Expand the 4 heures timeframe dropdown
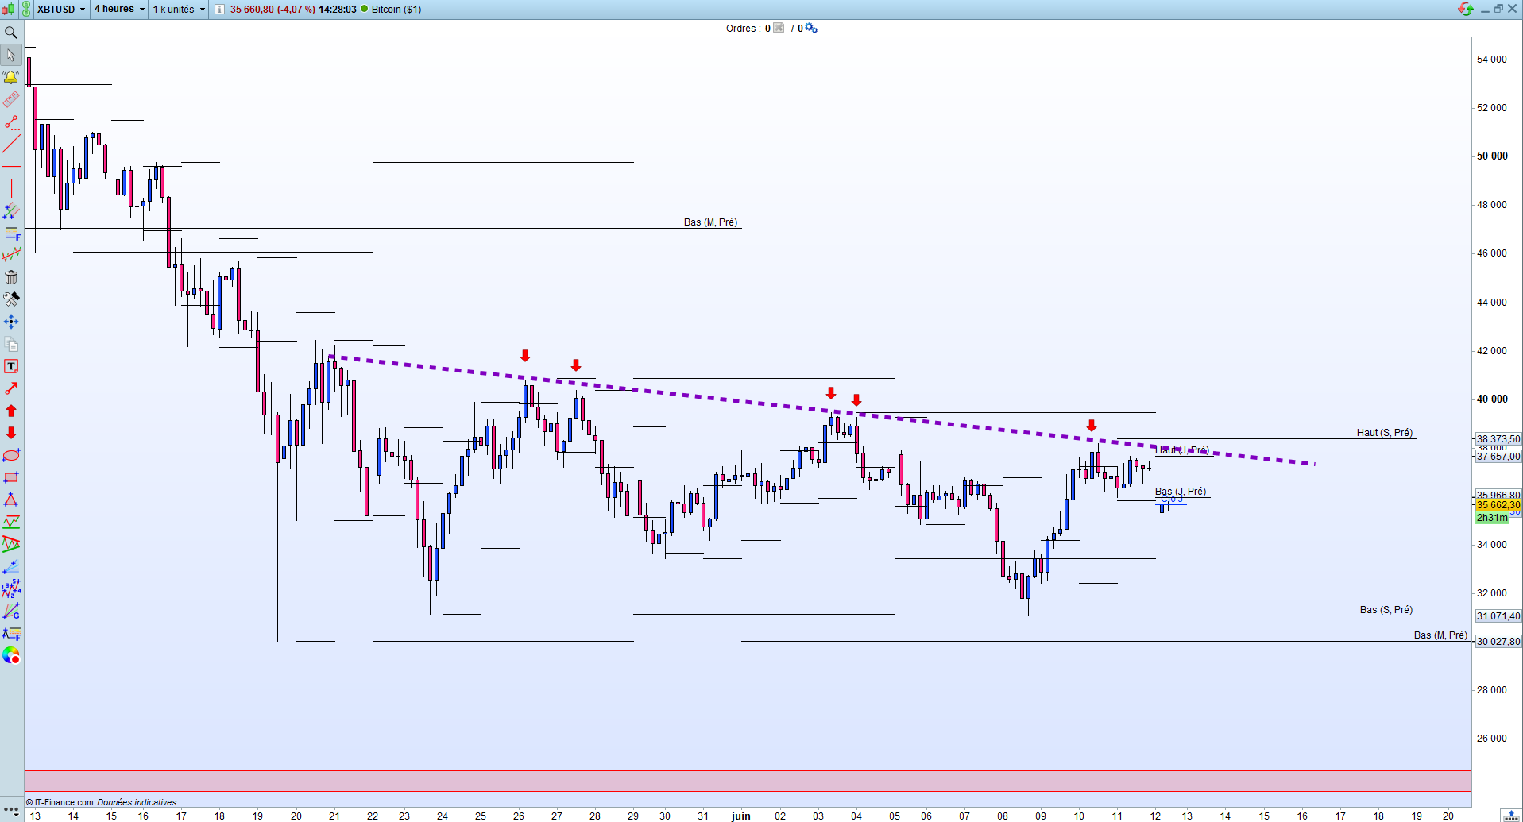Image resolution: width=1523 pixels, height=822 pixels. tap(119, 9)
